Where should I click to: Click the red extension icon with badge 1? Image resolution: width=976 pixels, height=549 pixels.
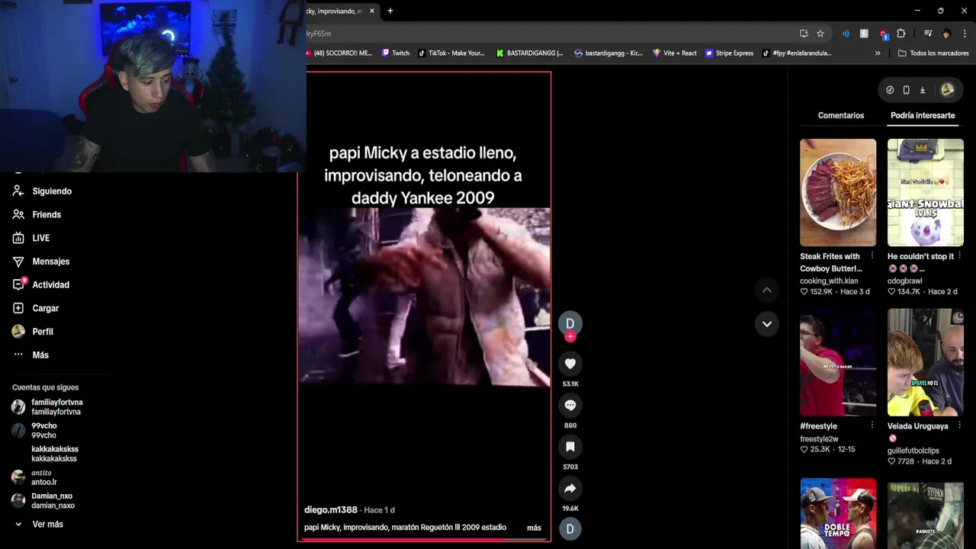tap(883, 34)
